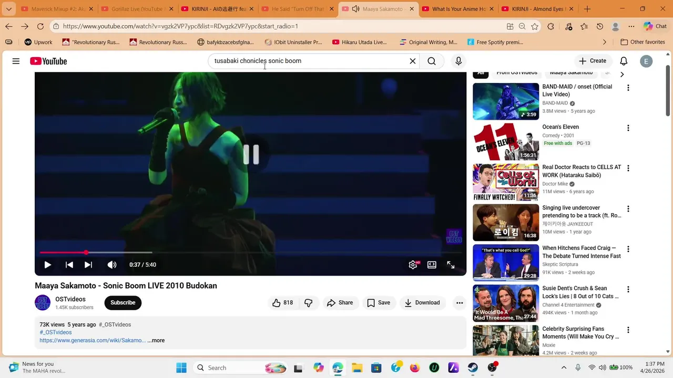Image resolution: width=673 pixels, height=378 pixels.
Task: Save the video to a playlist
Action: coord(379,302)
